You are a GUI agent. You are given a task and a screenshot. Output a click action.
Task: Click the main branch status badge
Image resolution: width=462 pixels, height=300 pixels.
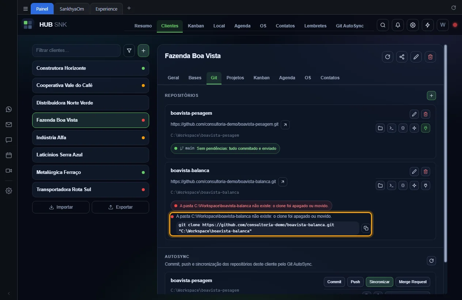225,148
